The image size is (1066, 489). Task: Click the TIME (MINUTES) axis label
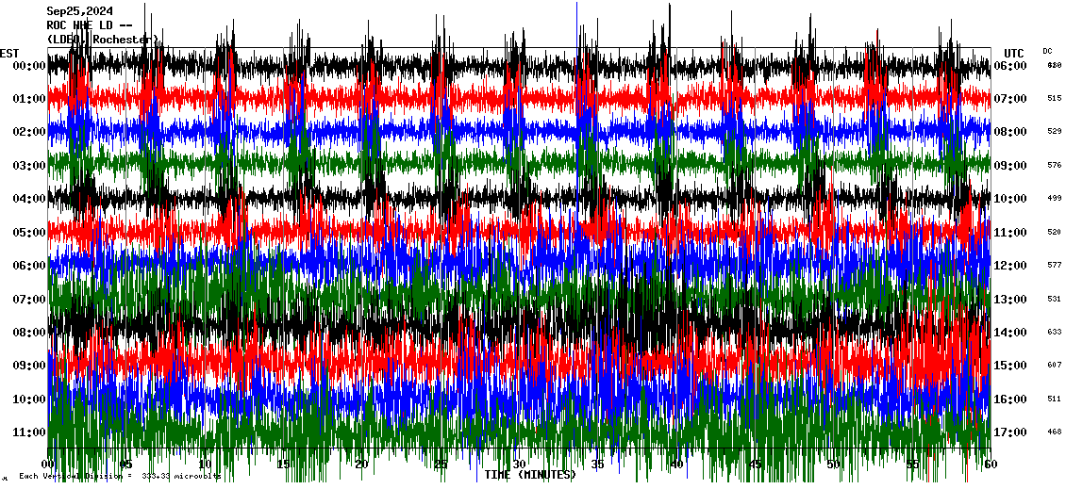click(x=529, y=475)
